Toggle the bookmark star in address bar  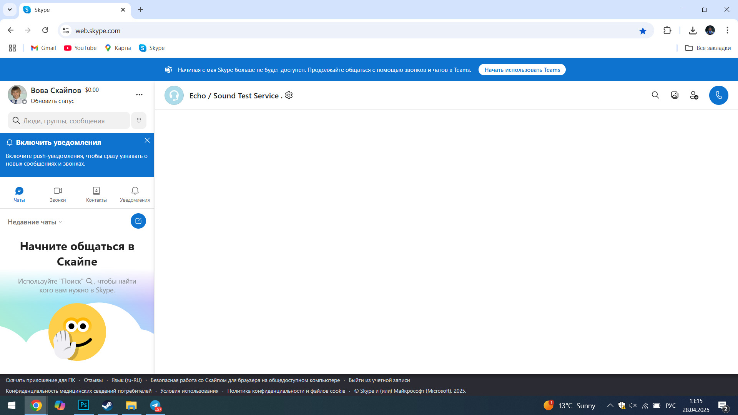(643, 31)
